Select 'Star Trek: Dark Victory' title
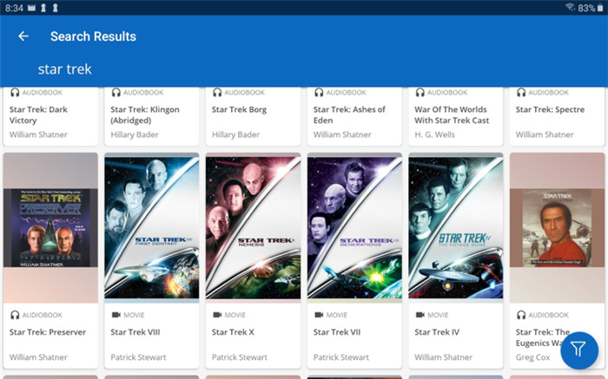This screenshot has width=608, height=379. [38, 115]
